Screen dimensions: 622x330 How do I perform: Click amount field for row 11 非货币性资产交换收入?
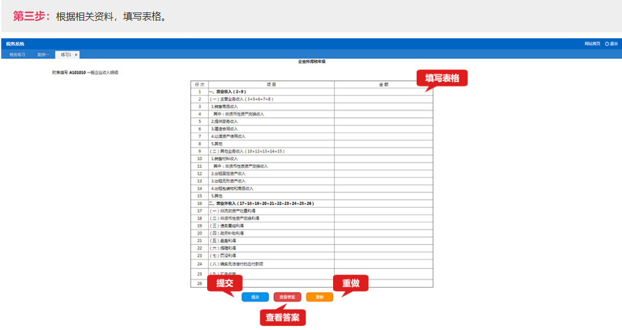click(384, 166)
